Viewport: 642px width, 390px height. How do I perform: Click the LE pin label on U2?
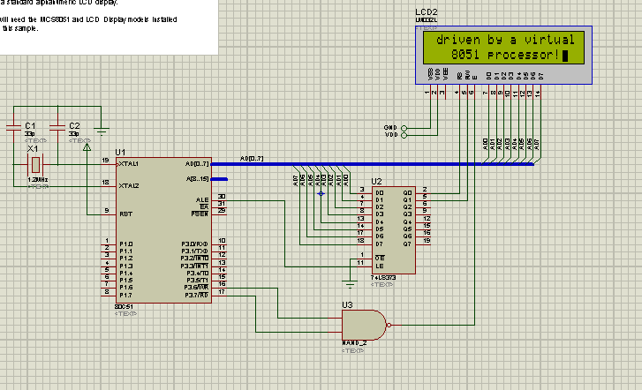380,266
